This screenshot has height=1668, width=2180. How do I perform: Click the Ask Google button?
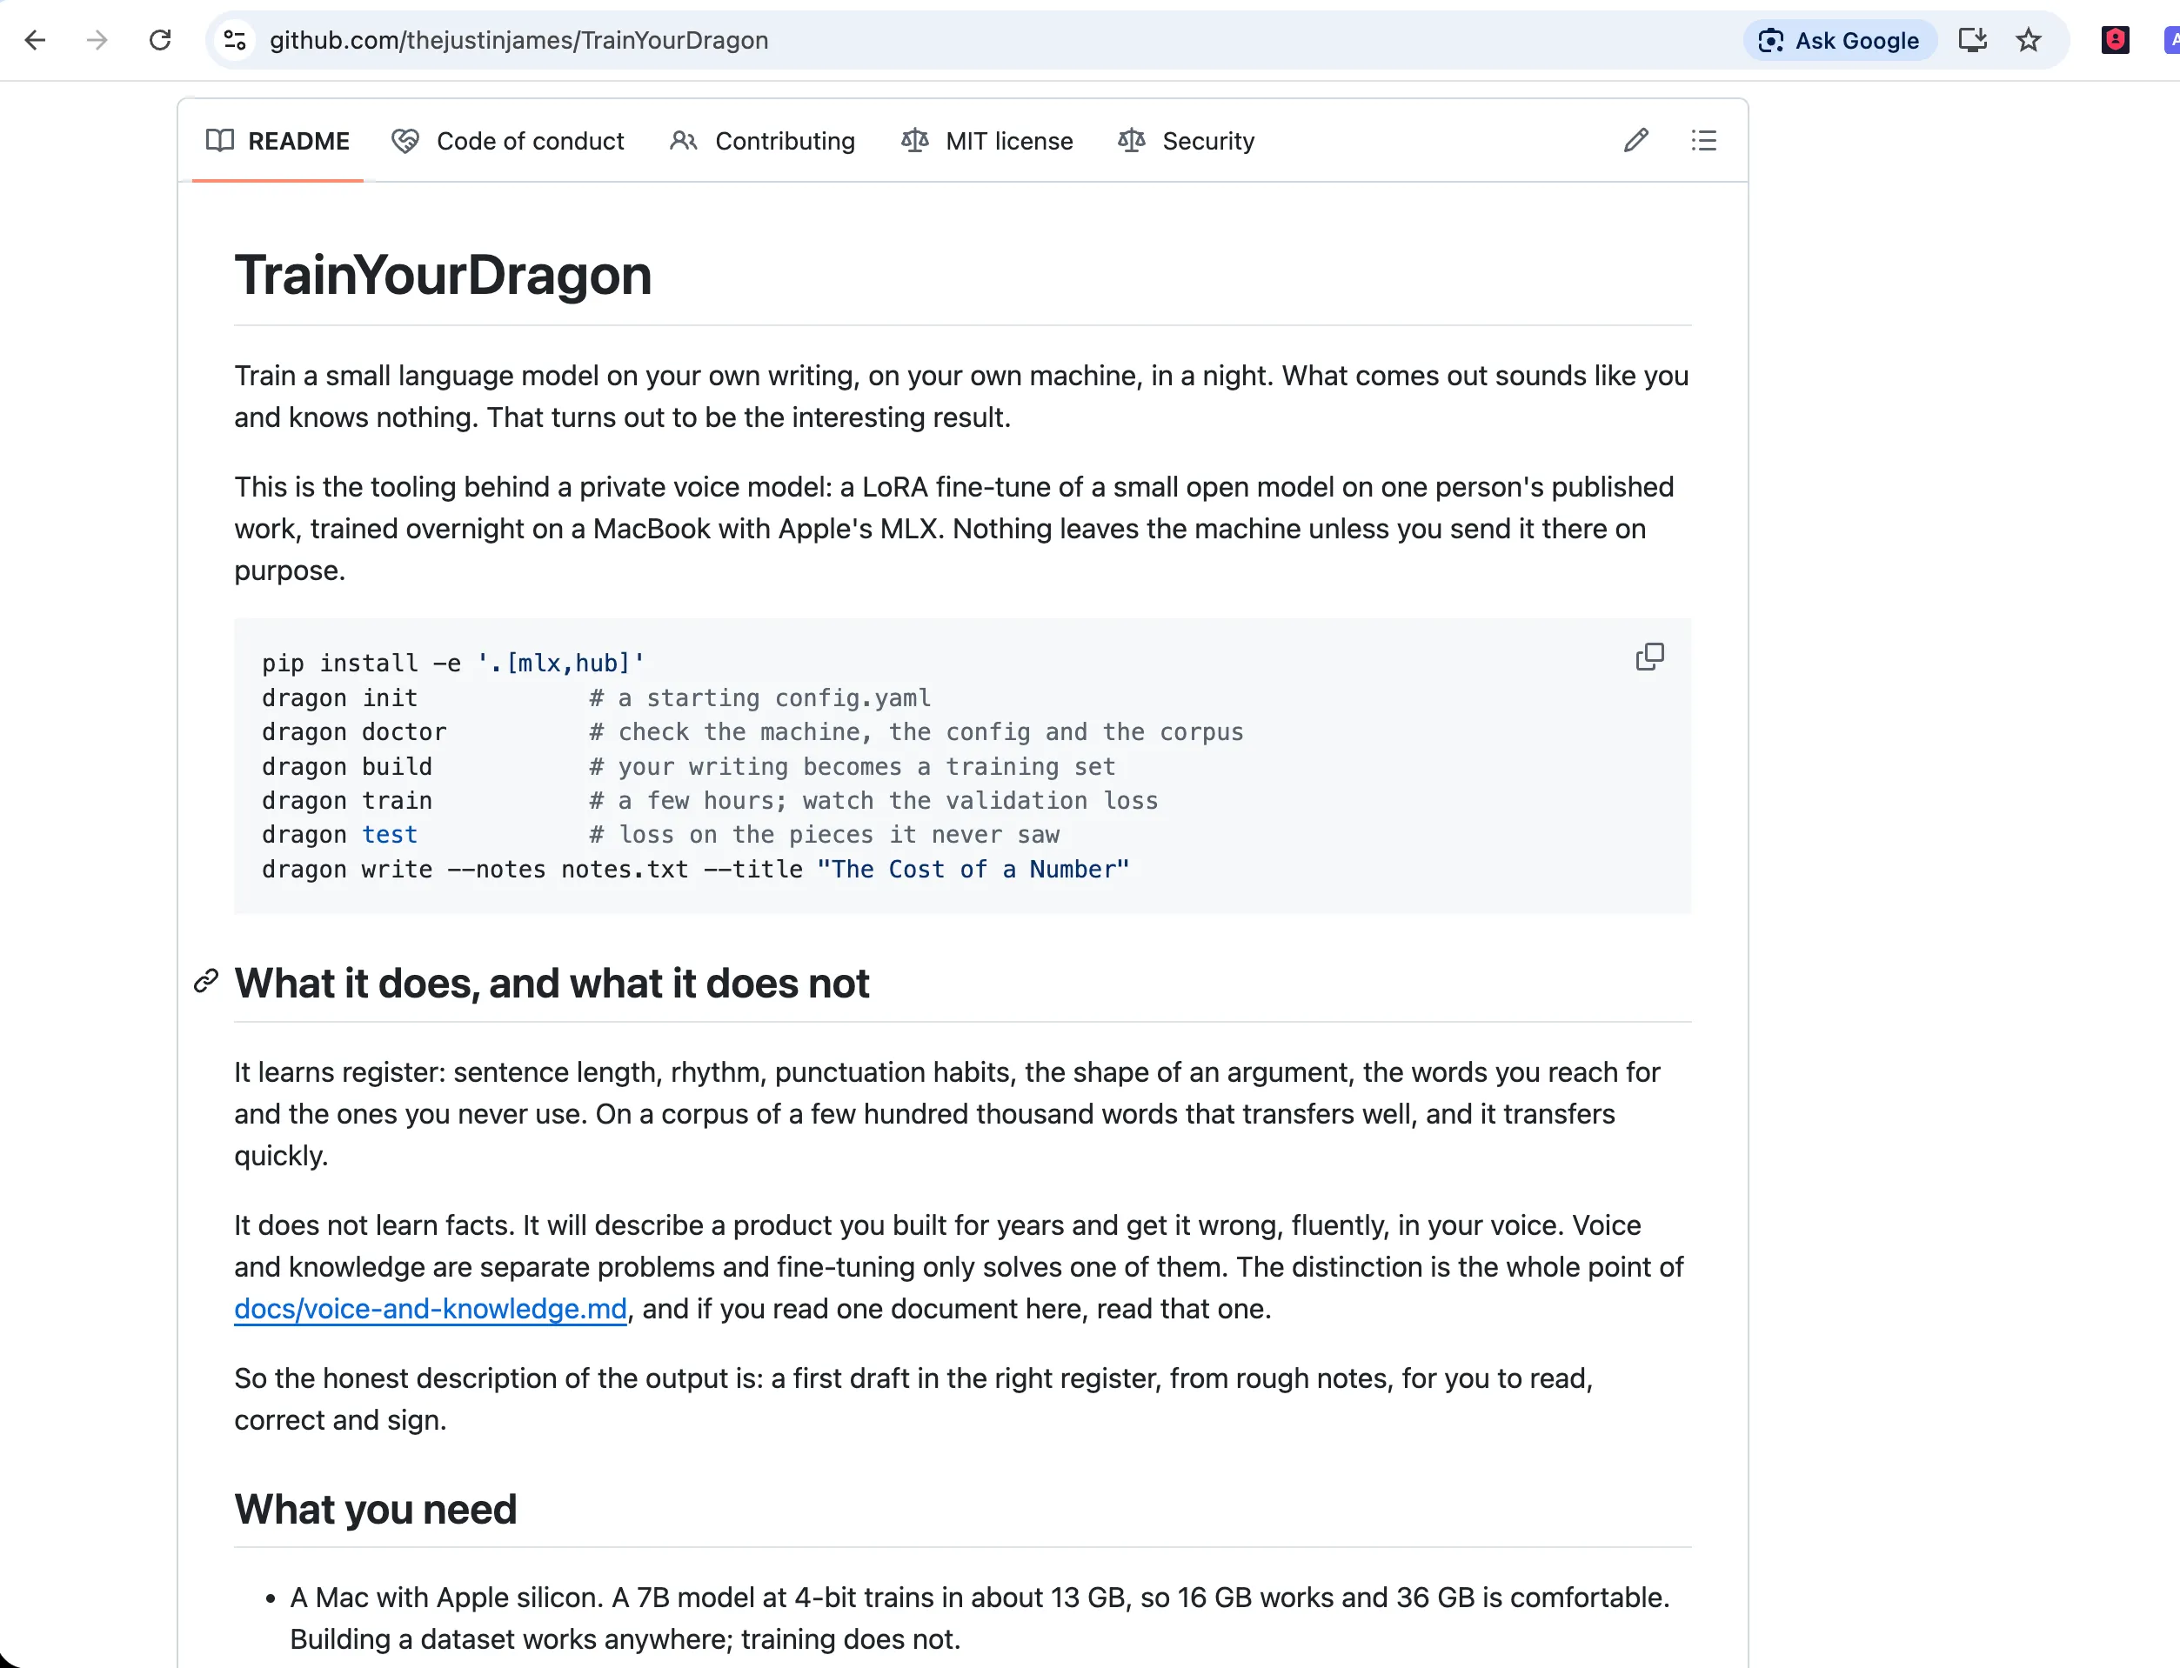[1839, 40]
